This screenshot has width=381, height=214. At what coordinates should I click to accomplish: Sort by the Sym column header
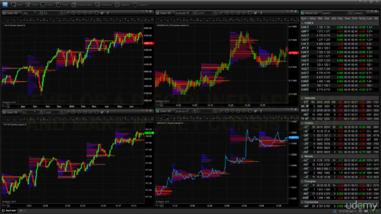(x=304, y=18)
